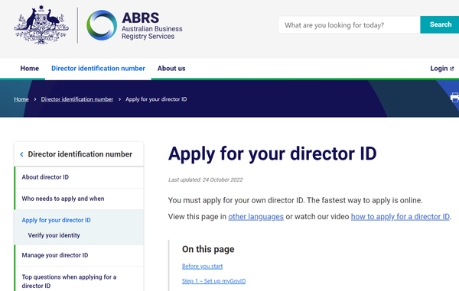Open the Director identification number nav tab
This screenshot has height=291, width=459.
click(98, 69)
